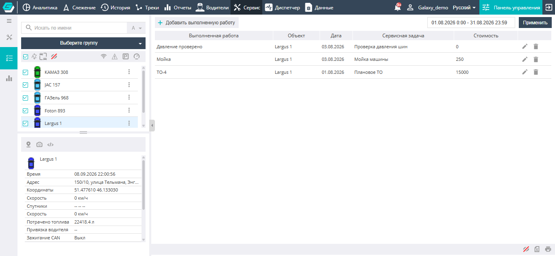Open 'Панель управления' control panel

(511, 7)
